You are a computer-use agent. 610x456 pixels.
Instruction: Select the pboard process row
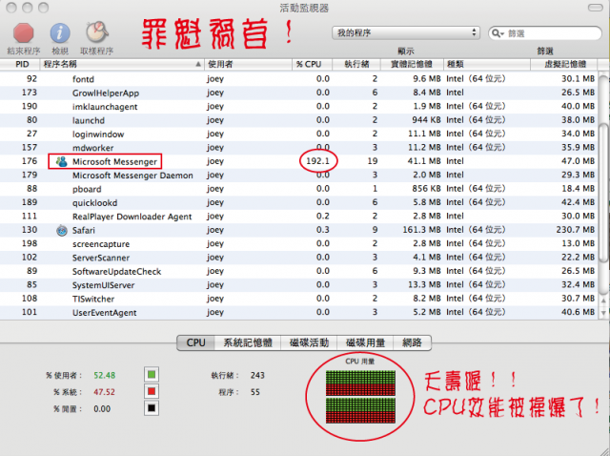tap(298, 189)
